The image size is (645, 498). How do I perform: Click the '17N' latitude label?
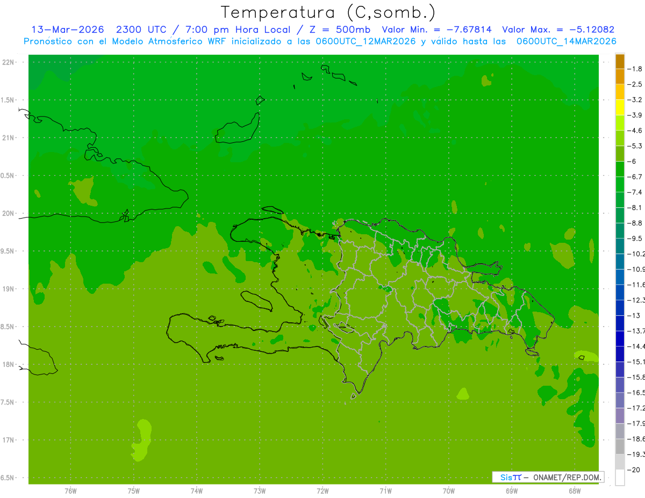click(9, 440)
